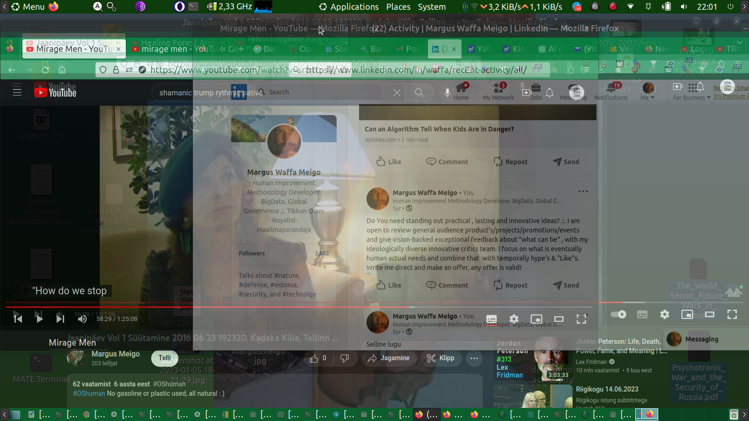Open the Applications menu in top panel

[x=349, y=7]
